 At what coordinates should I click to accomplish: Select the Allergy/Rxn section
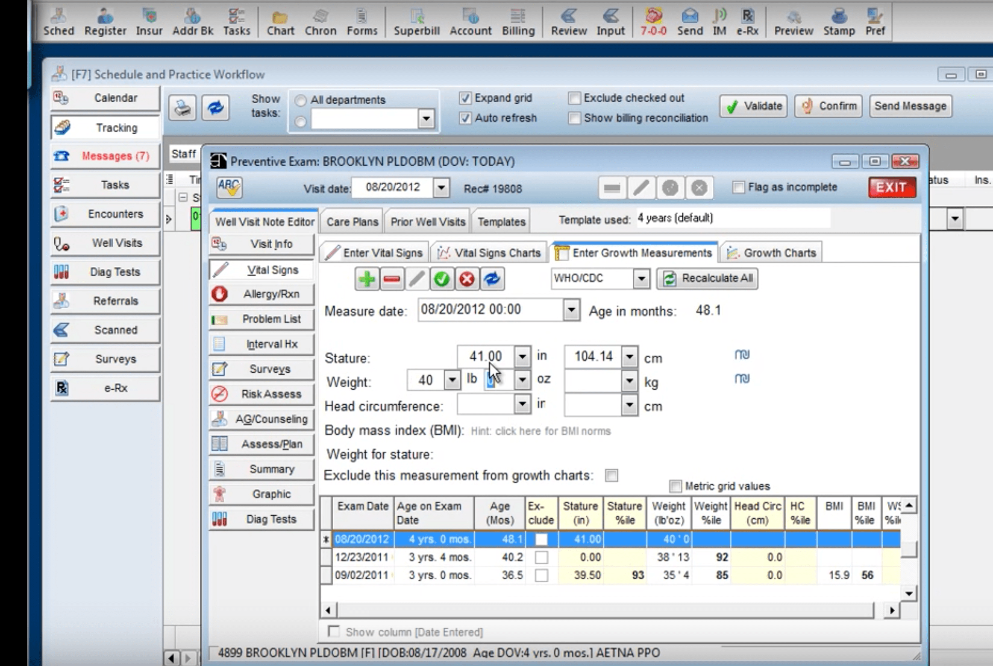click(x=261, y=294)
